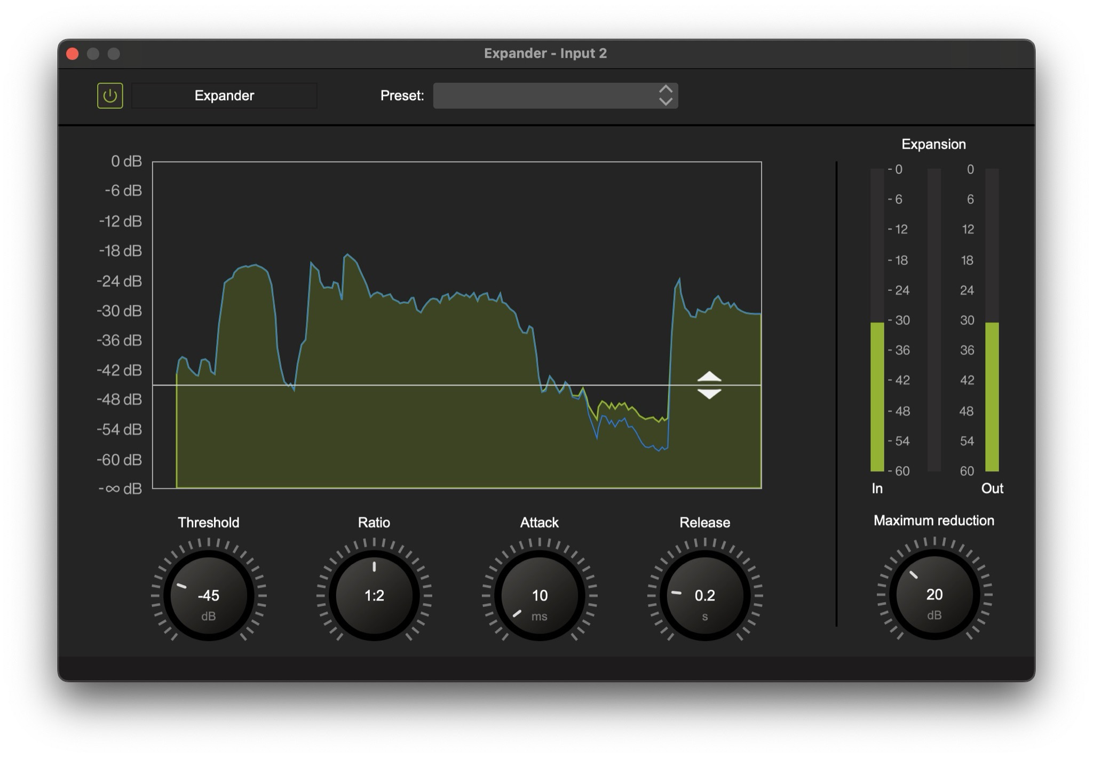1093x758 pixels.
Task: Click the Threshold label text
Action: point(209,522)
